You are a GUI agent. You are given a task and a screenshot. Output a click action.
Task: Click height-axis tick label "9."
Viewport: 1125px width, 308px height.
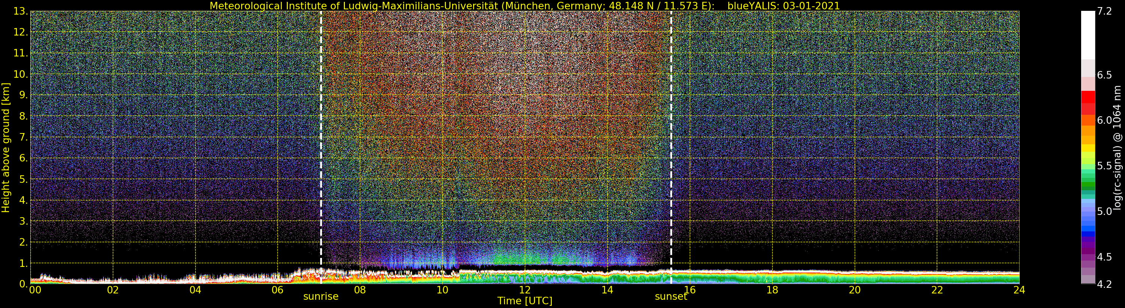[x=23, y=95]
